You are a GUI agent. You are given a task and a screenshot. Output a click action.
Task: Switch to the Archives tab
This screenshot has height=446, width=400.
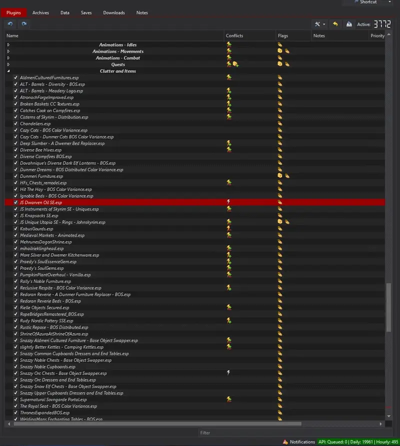point(40,13)
